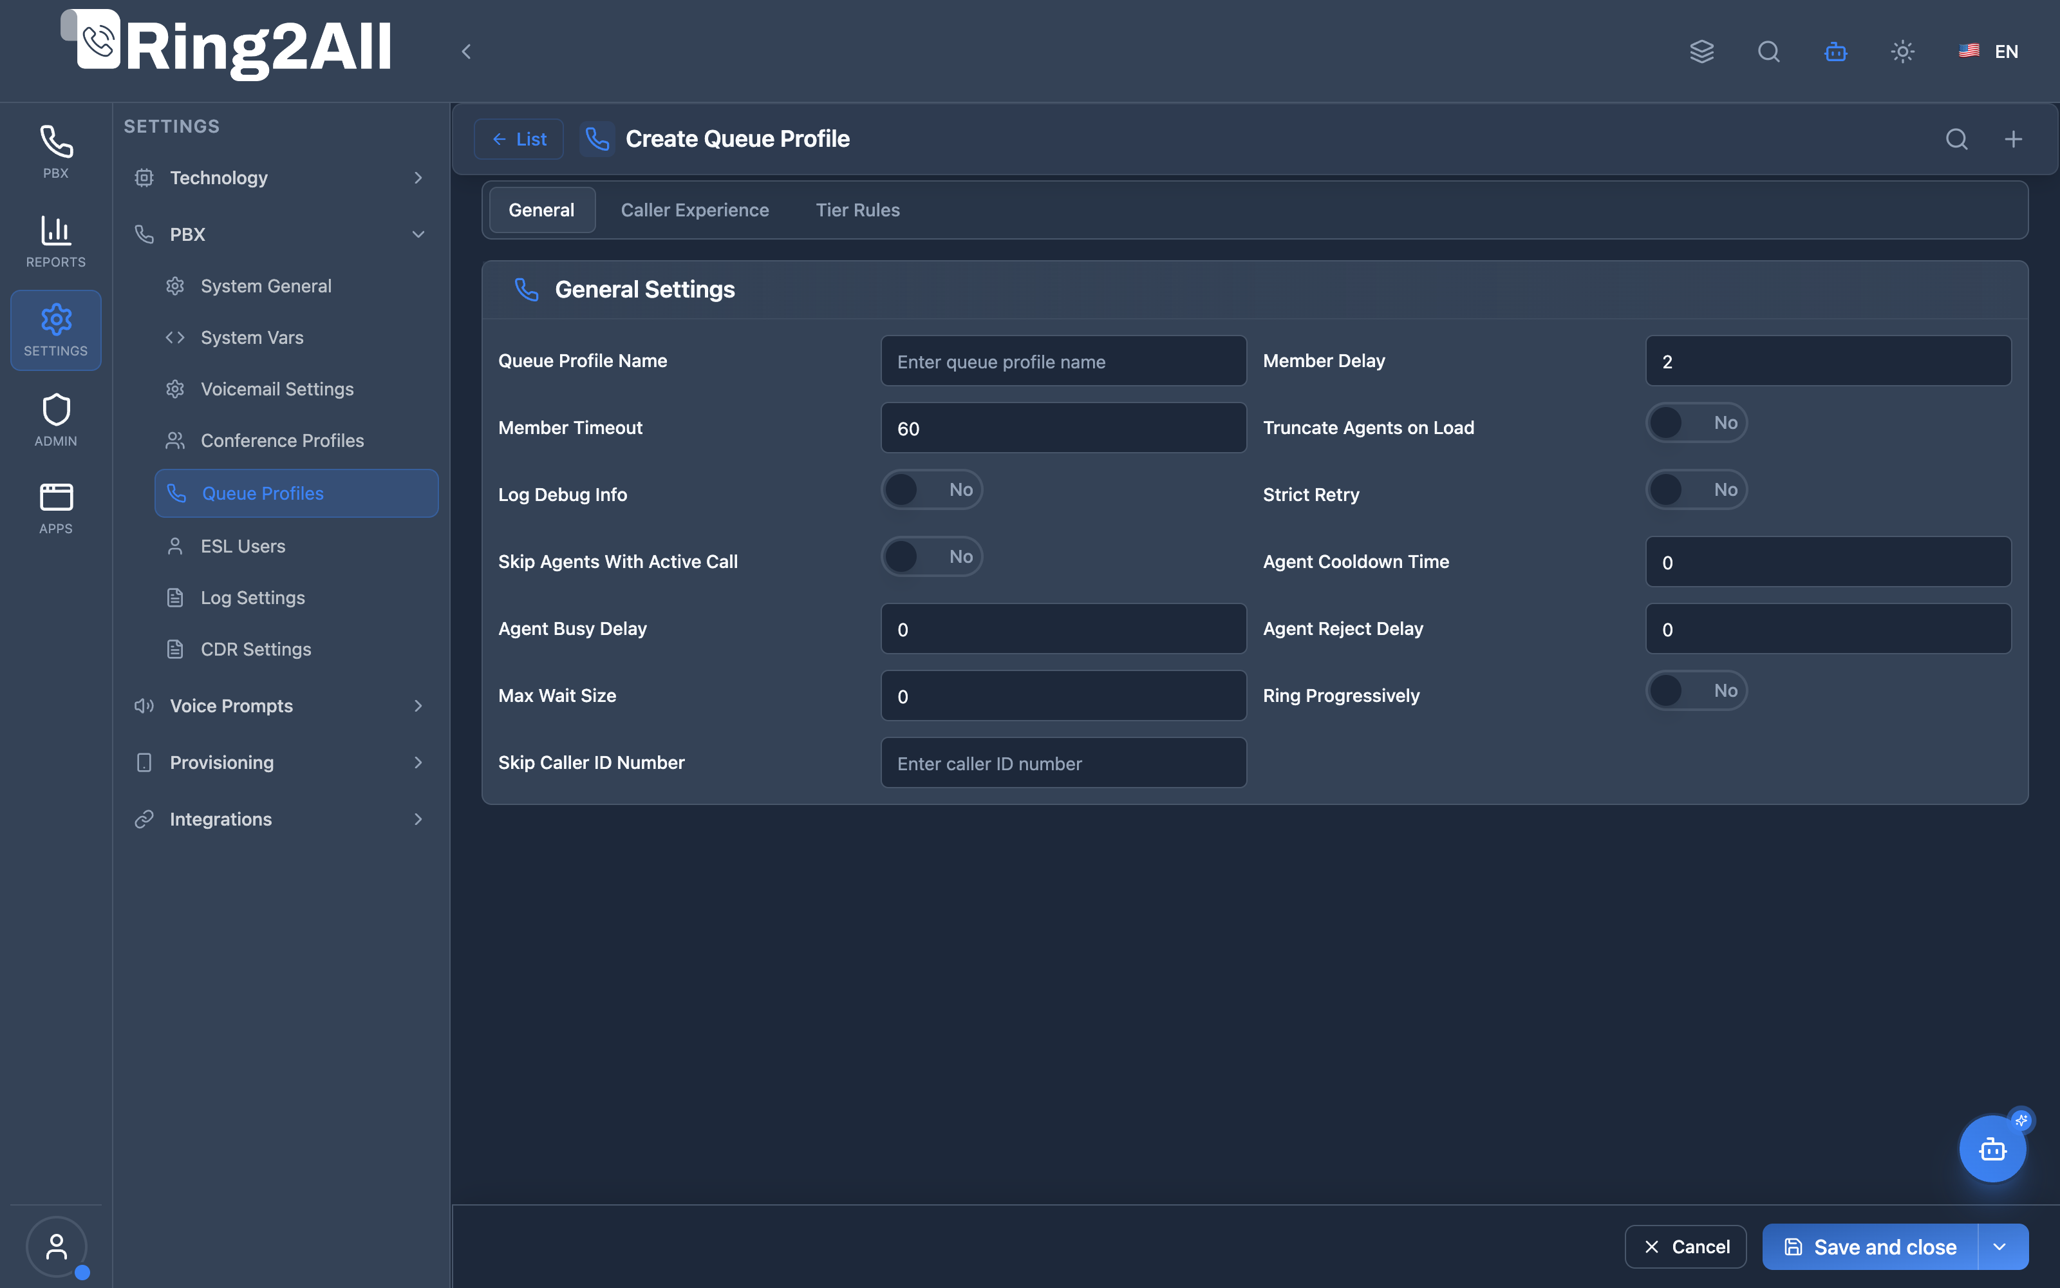Open the user profile avatar
The width and height of the screenshot is (2060, 1288).
click(56, 1247)
